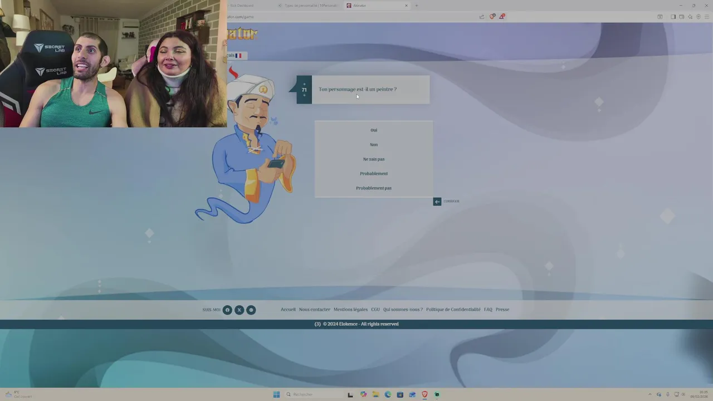The height and width of the screenshot is (401, 713).
Task: Open the Brave VPN icon in toolbar
Action: click(x=699, y=17)
